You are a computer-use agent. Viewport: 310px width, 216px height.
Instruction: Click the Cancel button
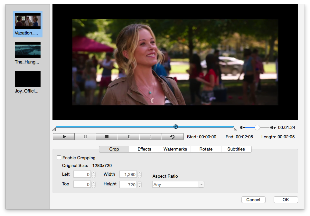(253, 200)
